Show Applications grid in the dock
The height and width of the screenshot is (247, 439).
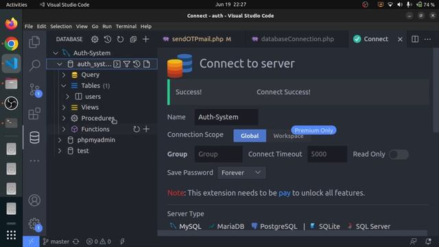(x=11, y=235)
